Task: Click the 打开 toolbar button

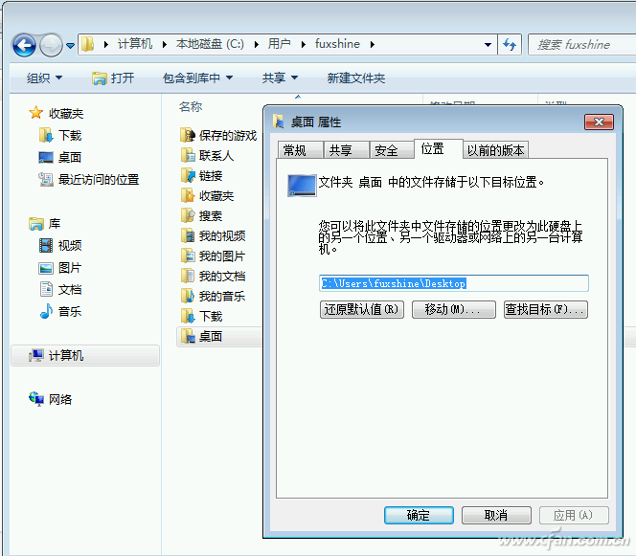Action: [x=113, y=78]
